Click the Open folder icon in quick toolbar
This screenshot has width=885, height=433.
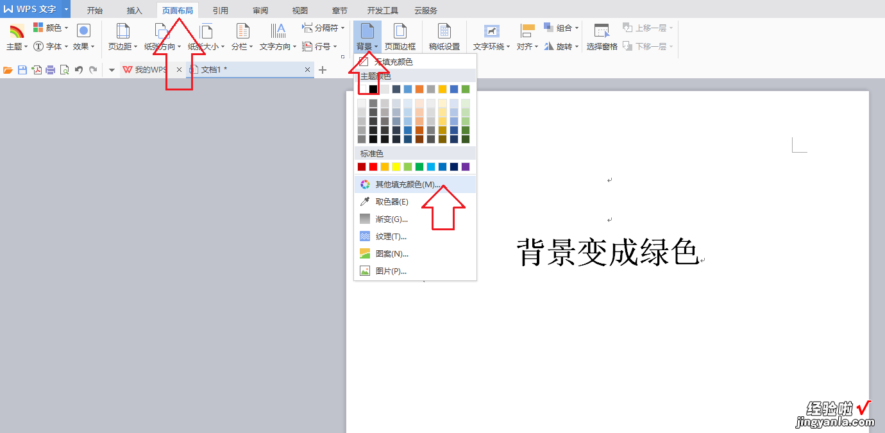click(8, 70)
